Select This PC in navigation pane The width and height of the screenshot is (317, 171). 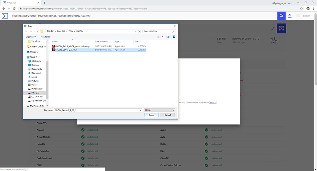(32, 57)
